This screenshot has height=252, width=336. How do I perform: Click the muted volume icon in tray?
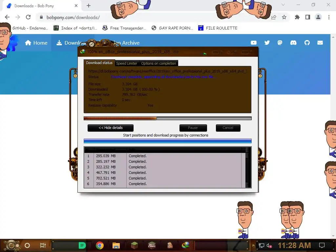pyautogui.click(x=269, y=245)
